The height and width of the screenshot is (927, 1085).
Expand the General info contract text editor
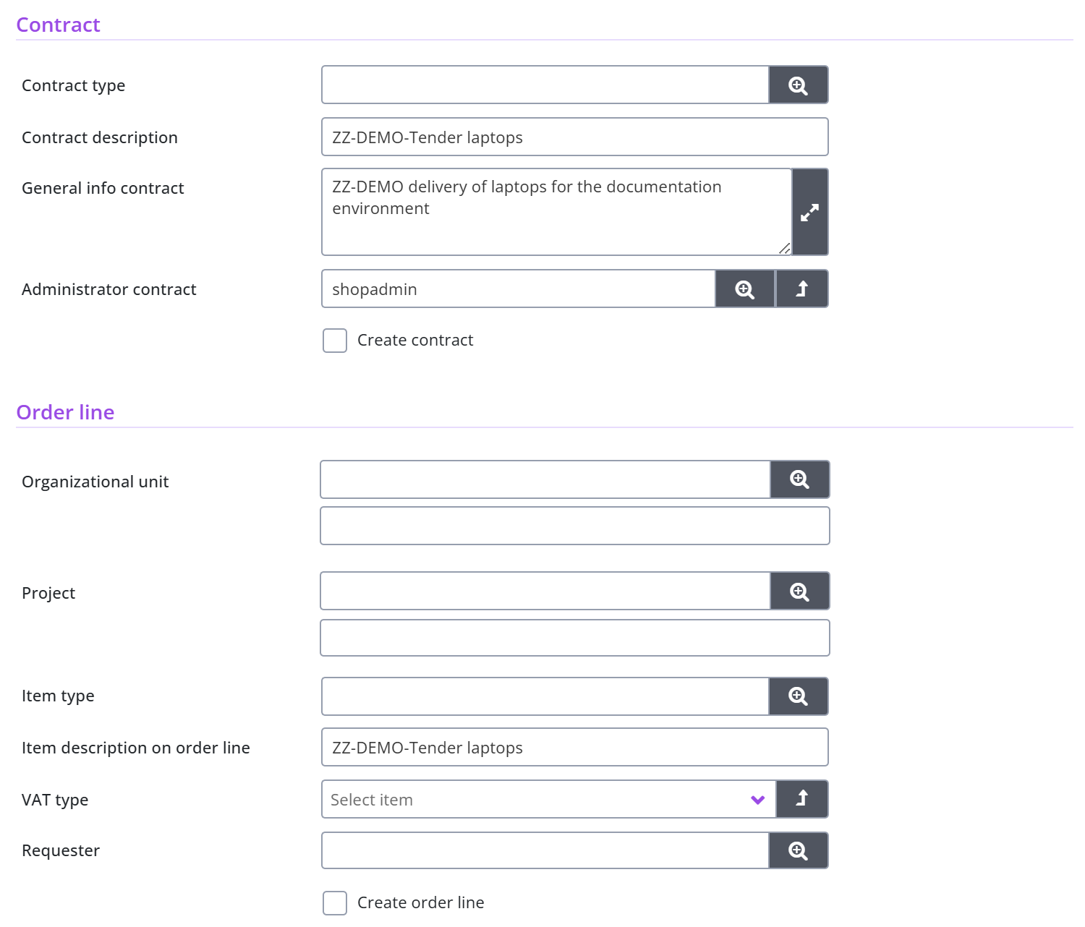(x=809, y=212)
